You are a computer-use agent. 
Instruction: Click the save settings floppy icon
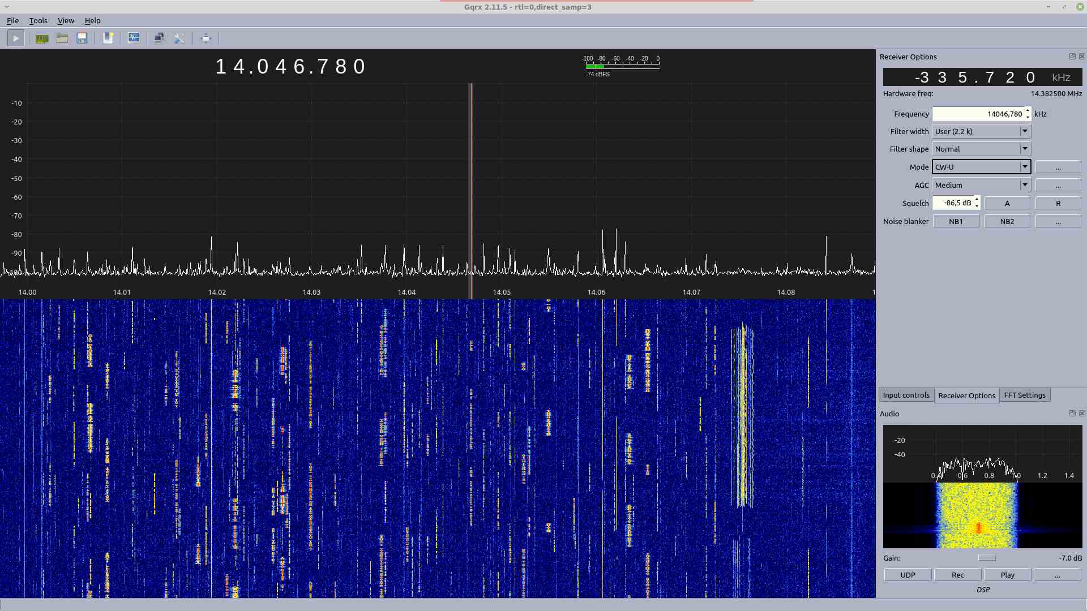coord(82,38)
